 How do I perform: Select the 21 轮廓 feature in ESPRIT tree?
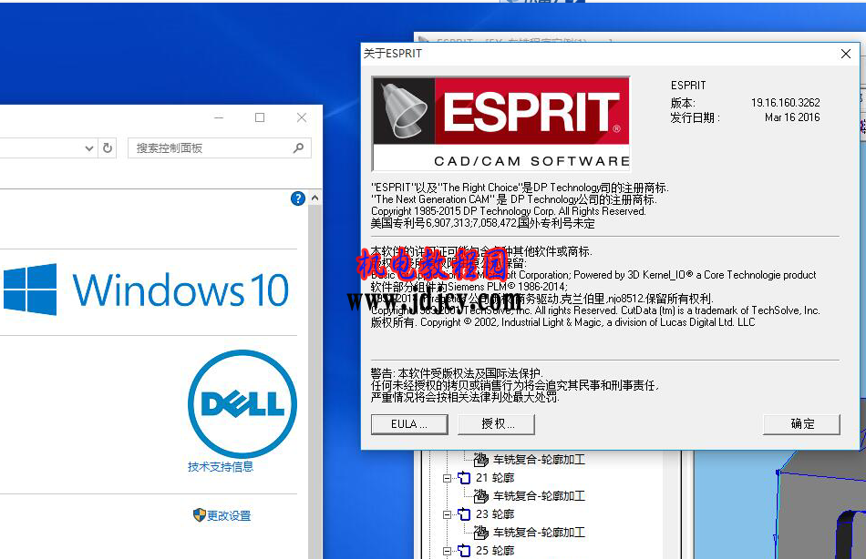click(495, 478)
